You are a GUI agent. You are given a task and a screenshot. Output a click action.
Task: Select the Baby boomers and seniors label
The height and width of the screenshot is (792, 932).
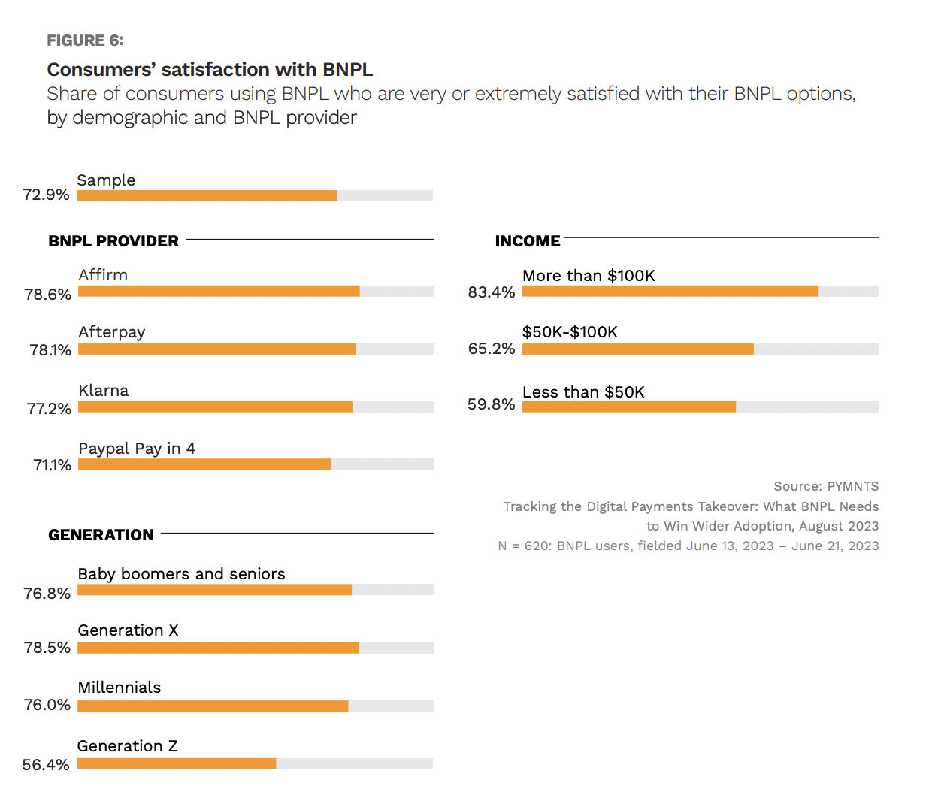181,574
